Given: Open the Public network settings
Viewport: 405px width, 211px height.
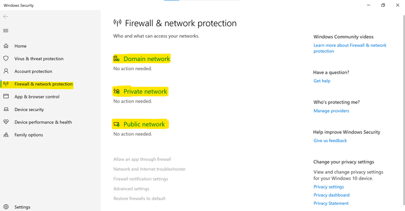Looking at the screenshot, I should pyautogui.click(x=144, y=125).
